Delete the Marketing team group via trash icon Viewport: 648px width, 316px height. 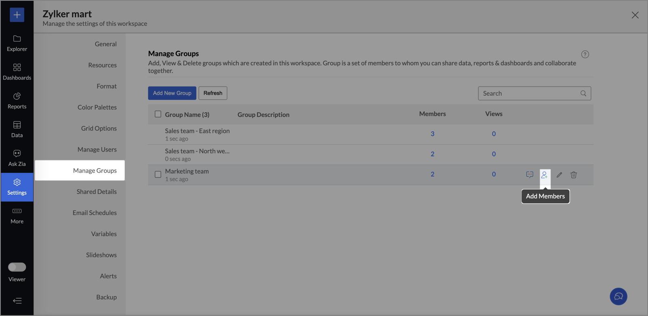574,175
